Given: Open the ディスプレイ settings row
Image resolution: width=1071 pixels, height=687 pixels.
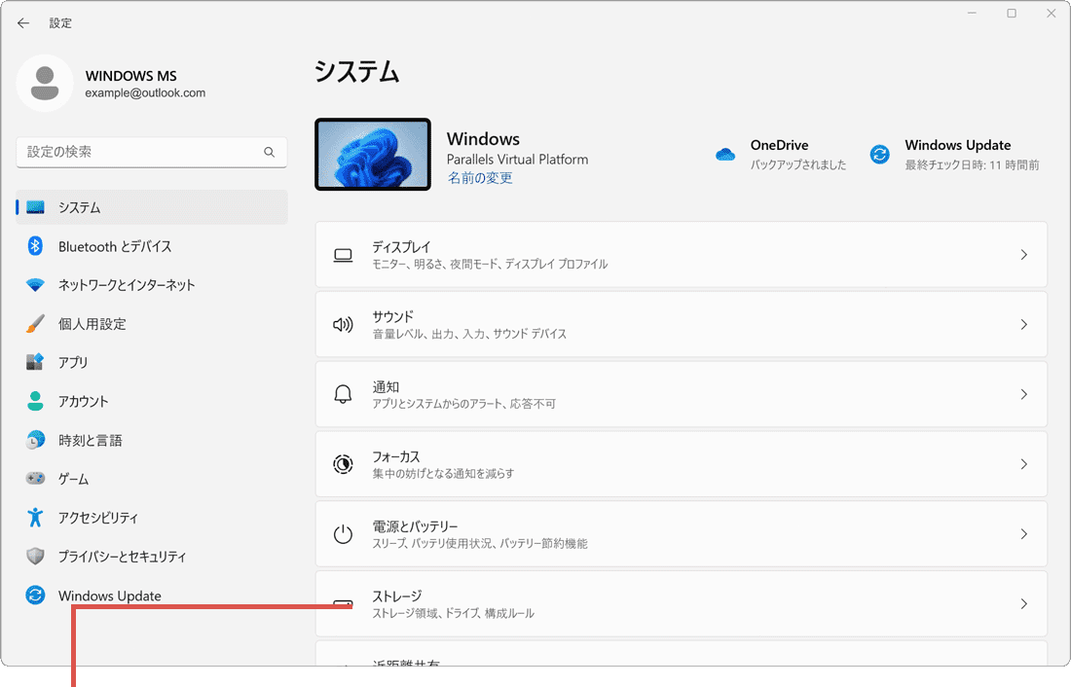Looking at the screenshot, I should coord(682,254).
